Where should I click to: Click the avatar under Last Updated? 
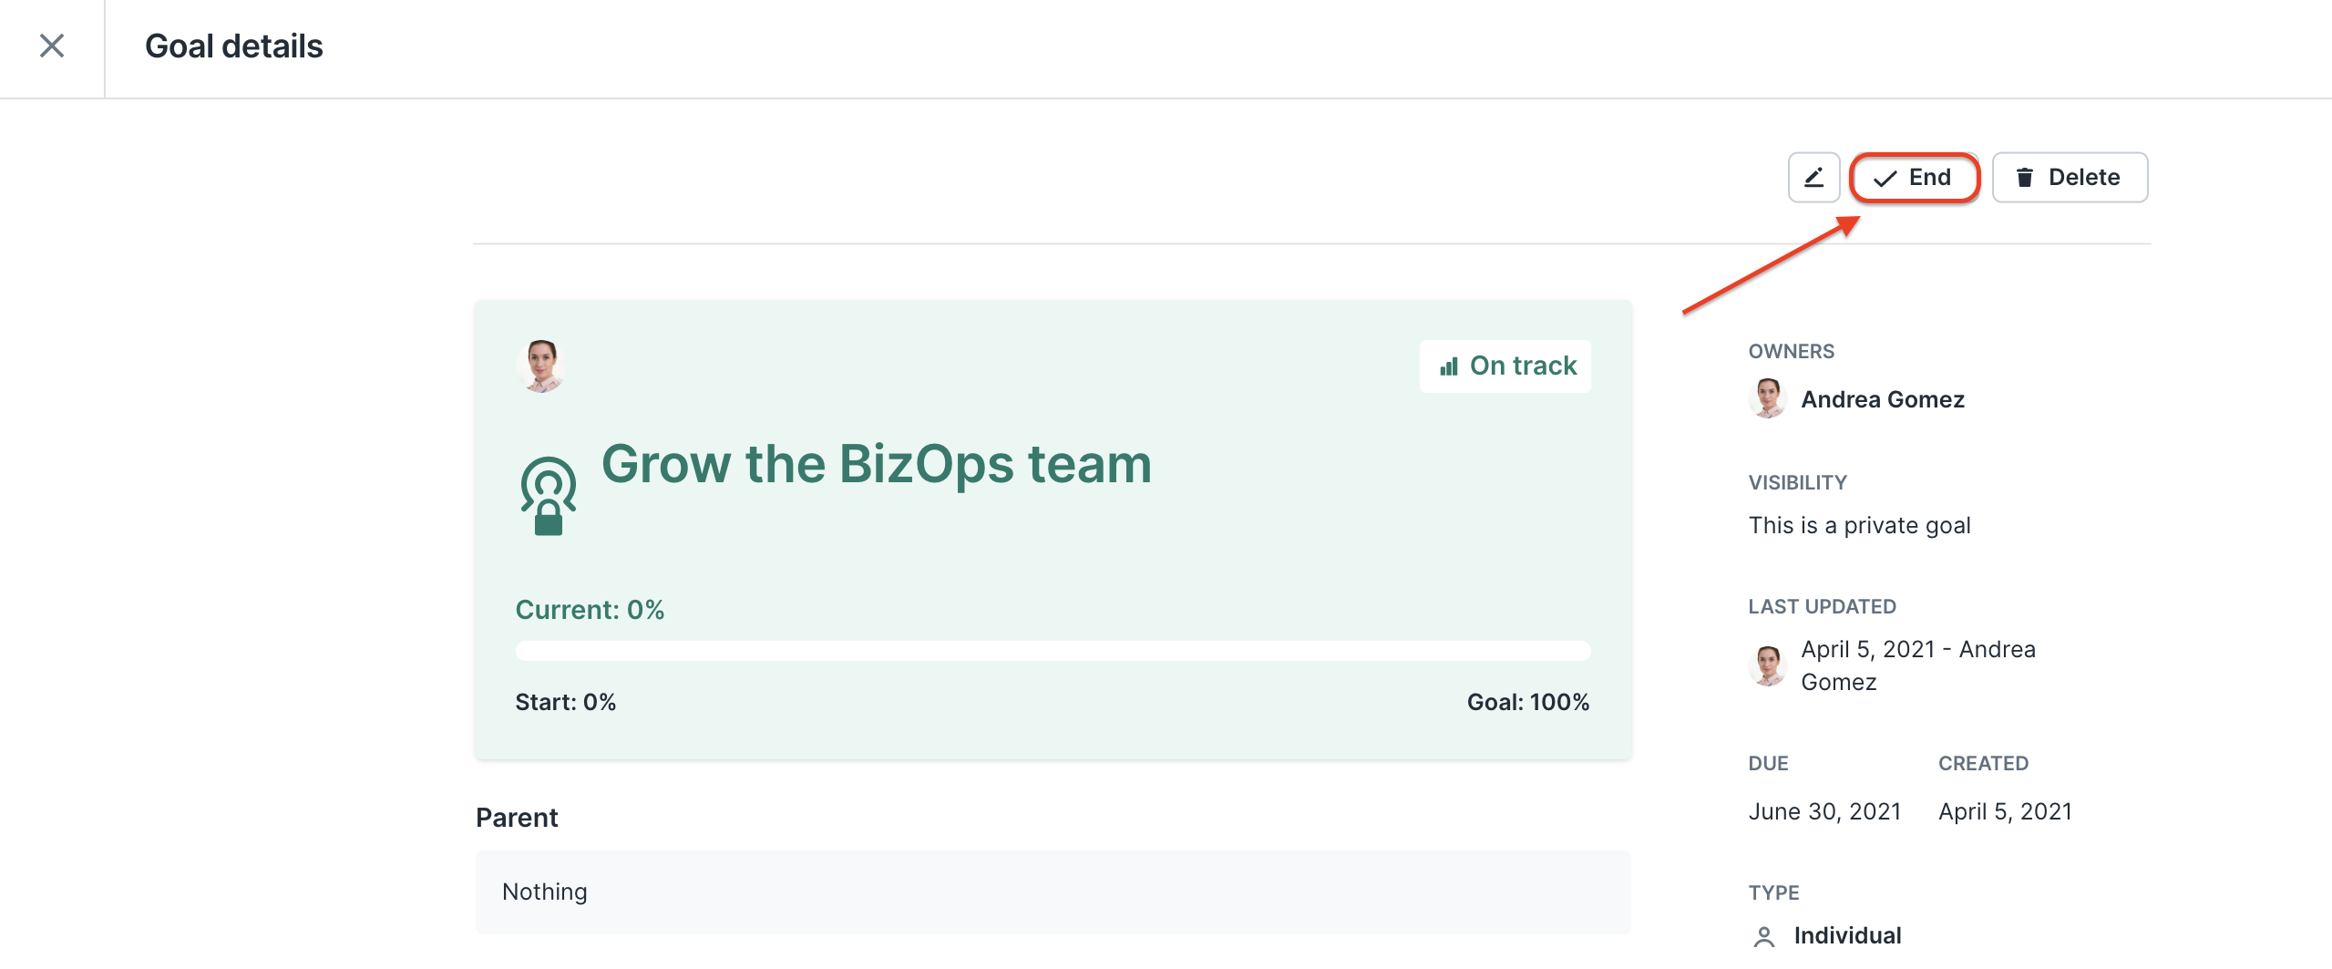(x=1768, y=665)
